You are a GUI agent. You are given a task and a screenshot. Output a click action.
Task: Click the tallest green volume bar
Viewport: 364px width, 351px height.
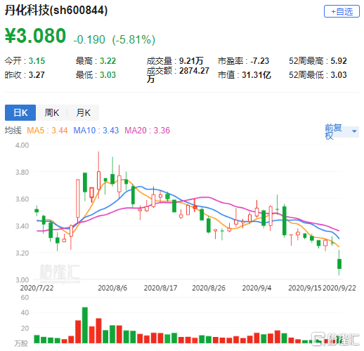pos(85,325)
